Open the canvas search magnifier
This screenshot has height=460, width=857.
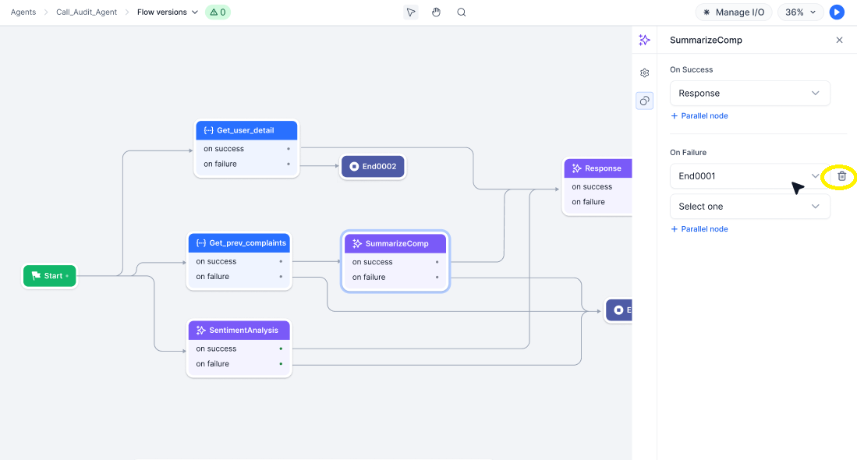point(462,12)
